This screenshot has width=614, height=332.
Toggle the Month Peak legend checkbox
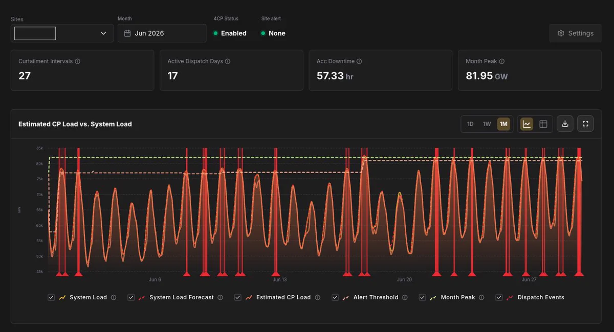point(422,297)
